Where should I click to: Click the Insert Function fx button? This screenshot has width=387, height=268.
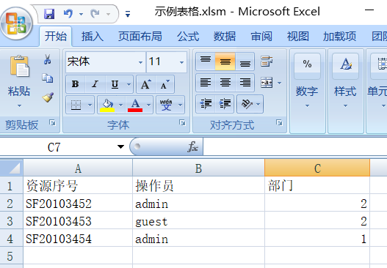tap(192, 146)
